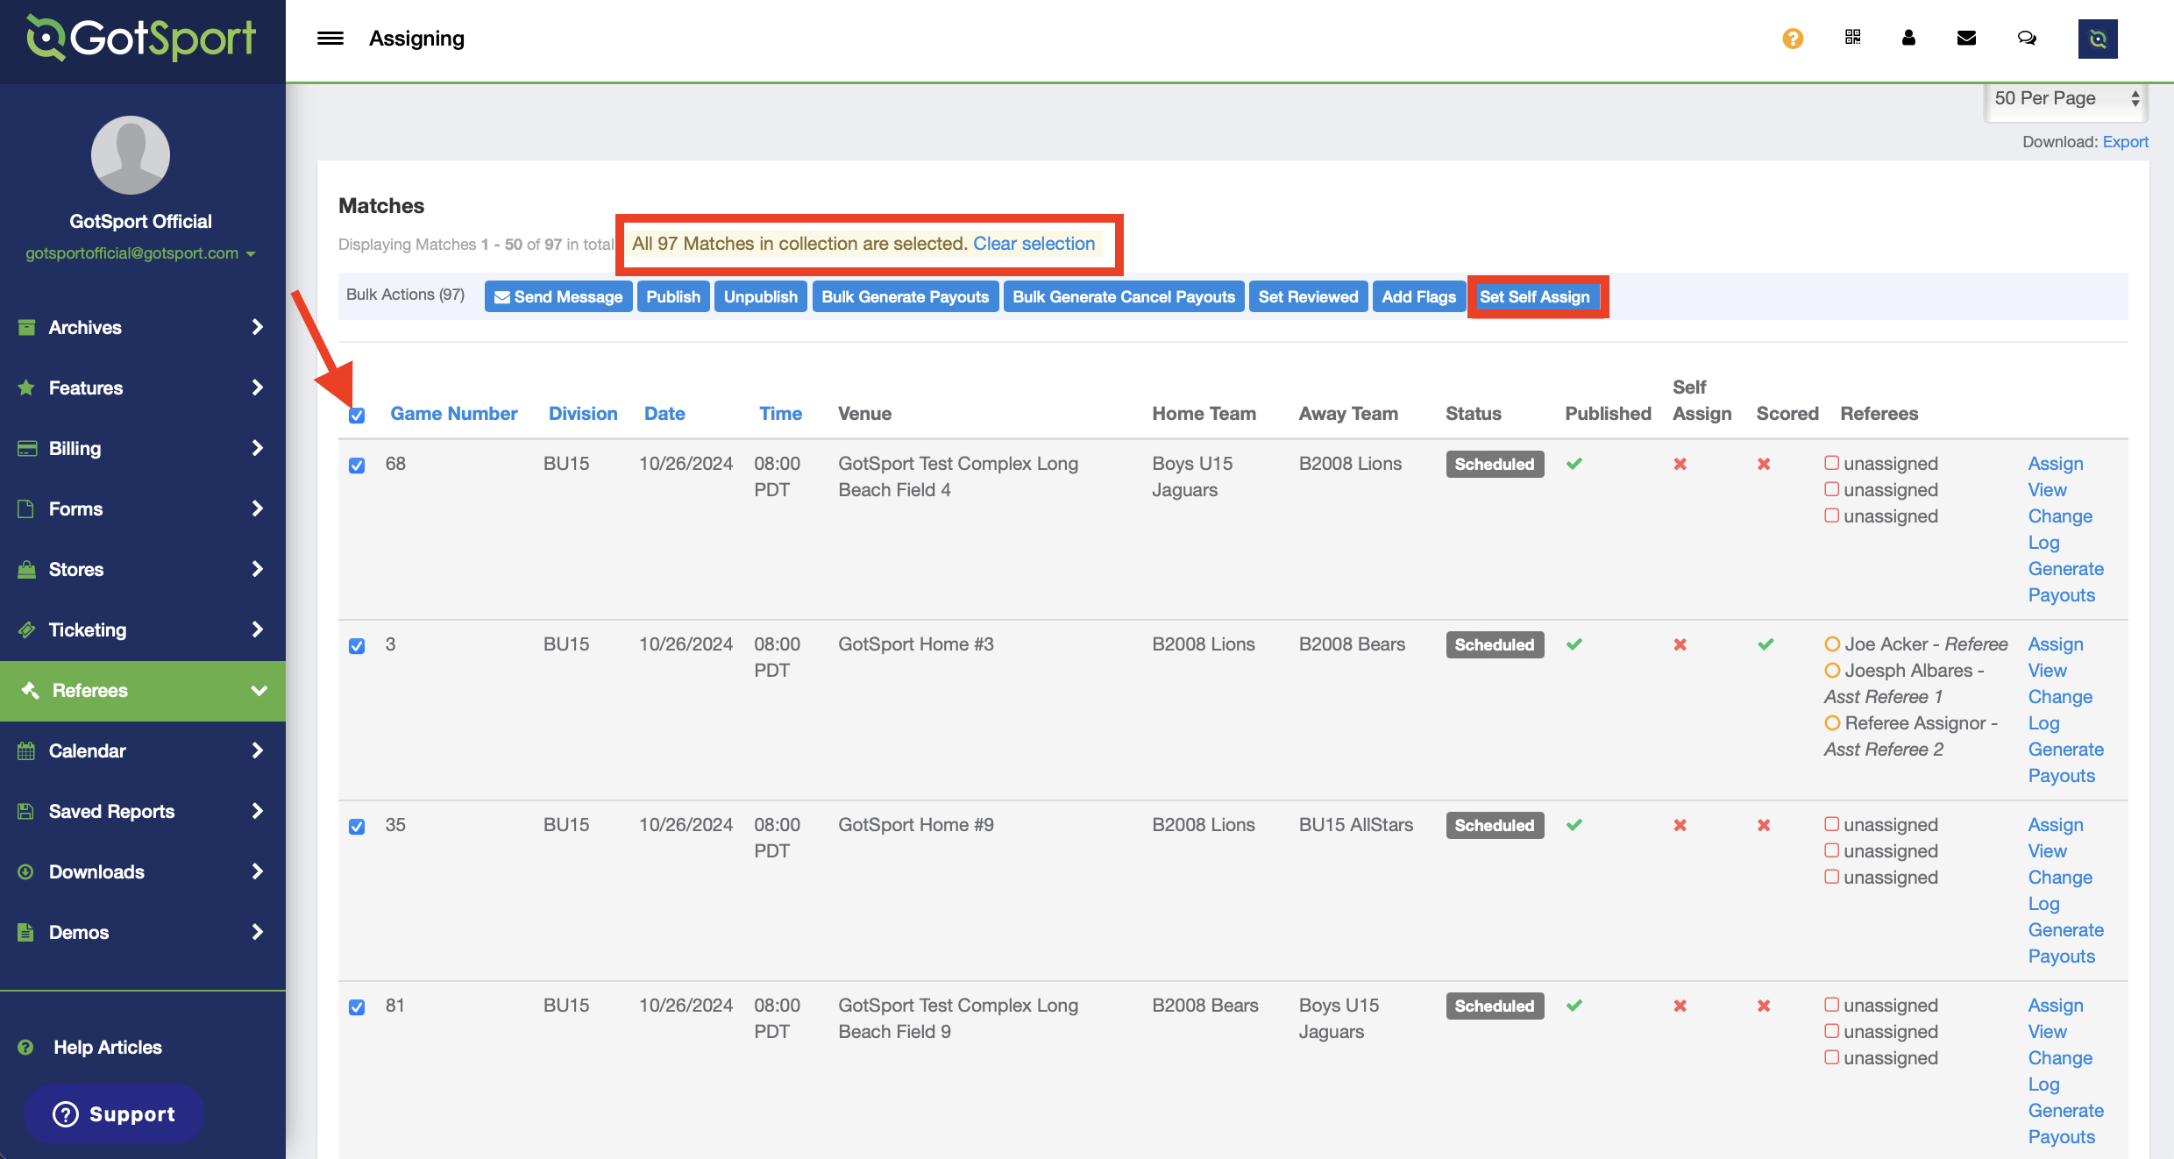Open the Support chat button
The image size is (2174, 1159).
tap(115, 1114)
